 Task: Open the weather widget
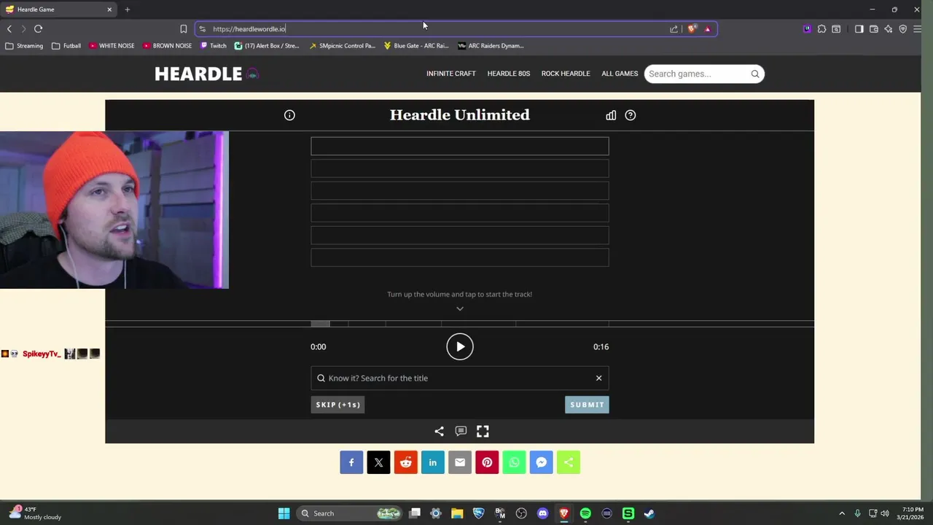click(x=36, y=513)
